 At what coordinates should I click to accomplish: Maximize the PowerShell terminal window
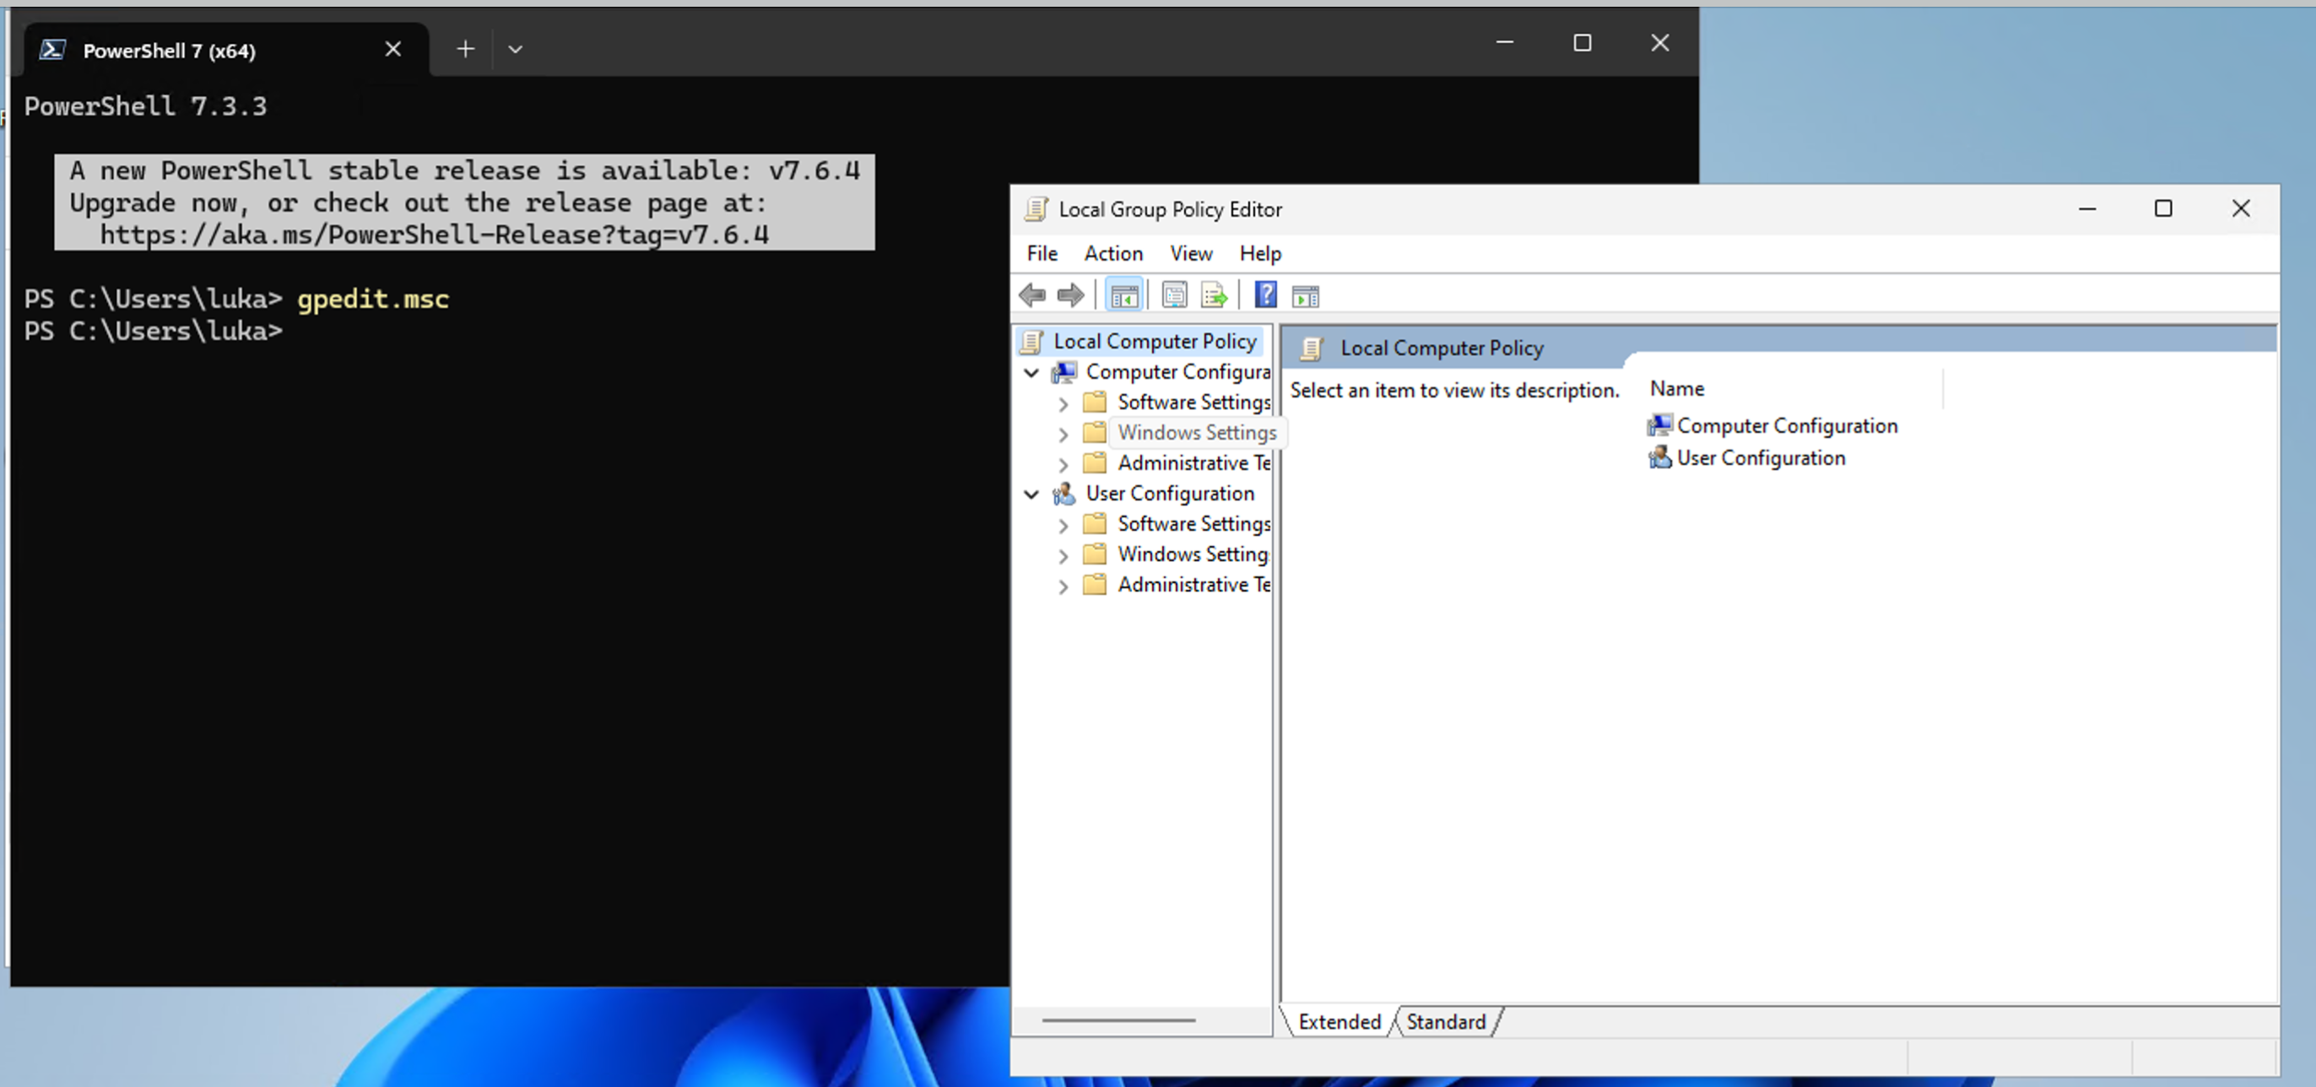point(1583,43)
